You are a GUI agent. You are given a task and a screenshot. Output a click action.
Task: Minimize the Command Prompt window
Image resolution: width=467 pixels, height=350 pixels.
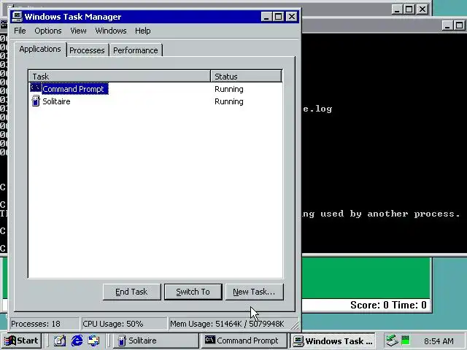[x=447, y=26]
